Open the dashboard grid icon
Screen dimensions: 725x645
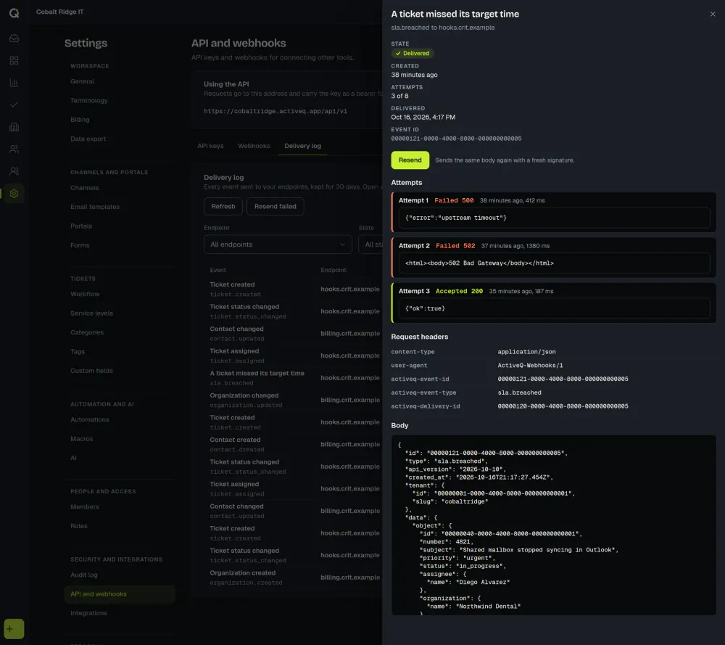[x=14, y=60]
